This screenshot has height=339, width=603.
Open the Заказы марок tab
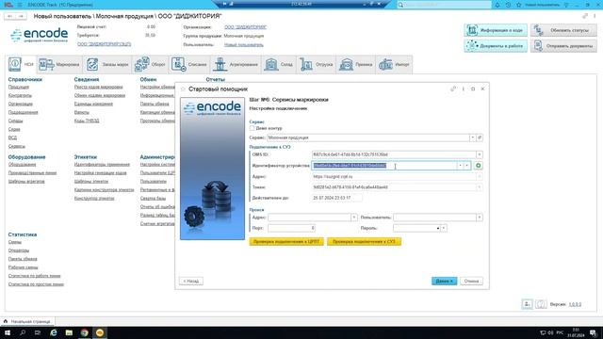[107, 65]
